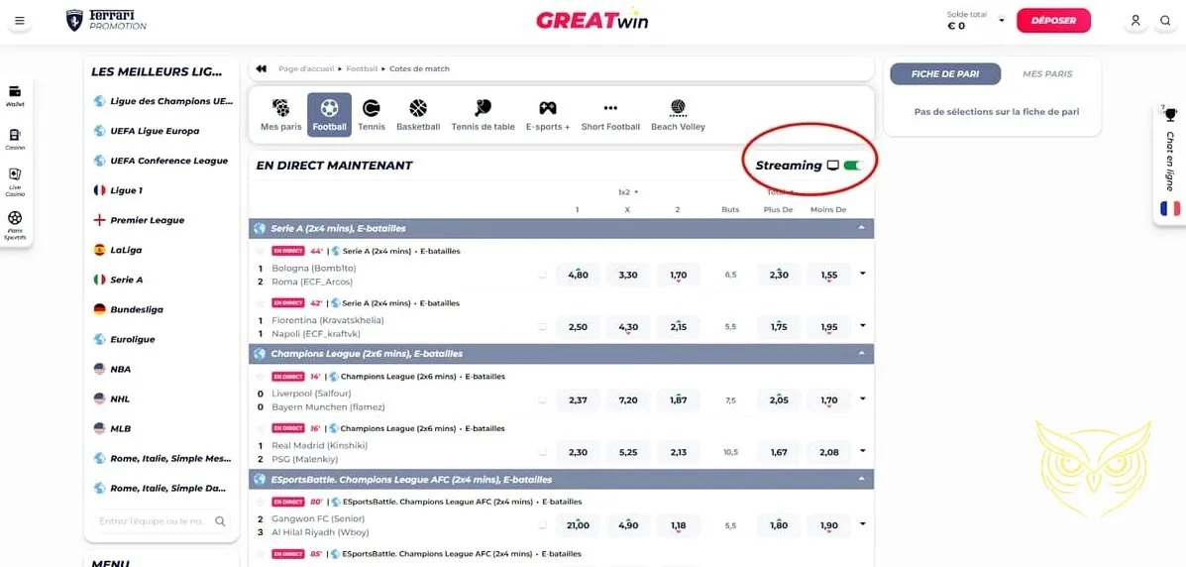This screenshot has height=567, width=1186.
Task: Open Premier League from the leagues list
Action: click(x=147, y=220)
